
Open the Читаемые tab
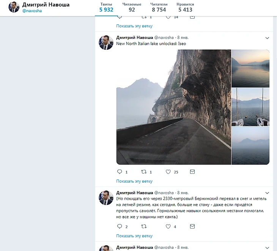(x=132, y=8)
